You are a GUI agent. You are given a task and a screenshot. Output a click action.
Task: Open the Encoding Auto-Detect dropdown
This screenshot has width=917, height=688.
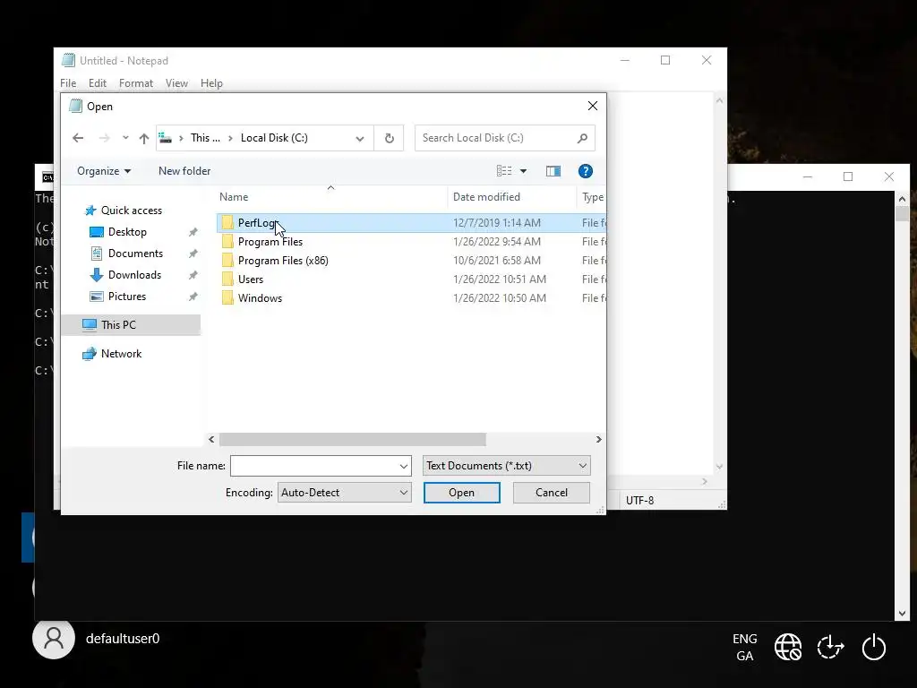[345, 493]
